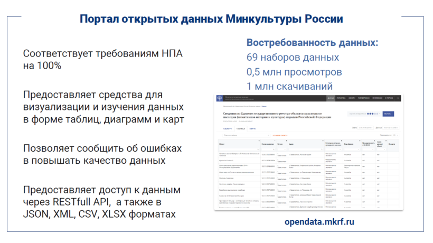Switch to the ТАБЛИЦА tab
Image resolution: width=433 pixels, height=243 pixels.
(239, 128)
